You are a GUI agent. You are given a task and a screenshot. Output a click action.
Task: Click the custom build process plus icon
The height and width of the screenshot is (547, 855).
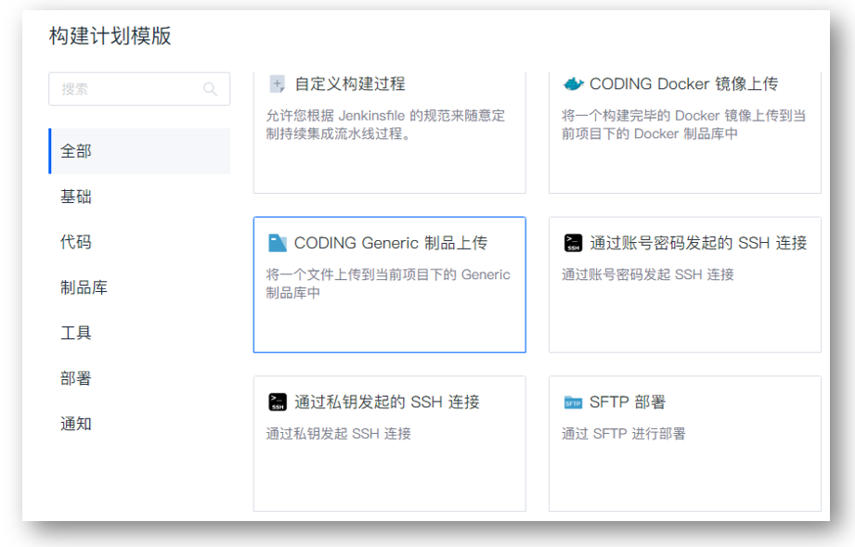coord(278,83)
